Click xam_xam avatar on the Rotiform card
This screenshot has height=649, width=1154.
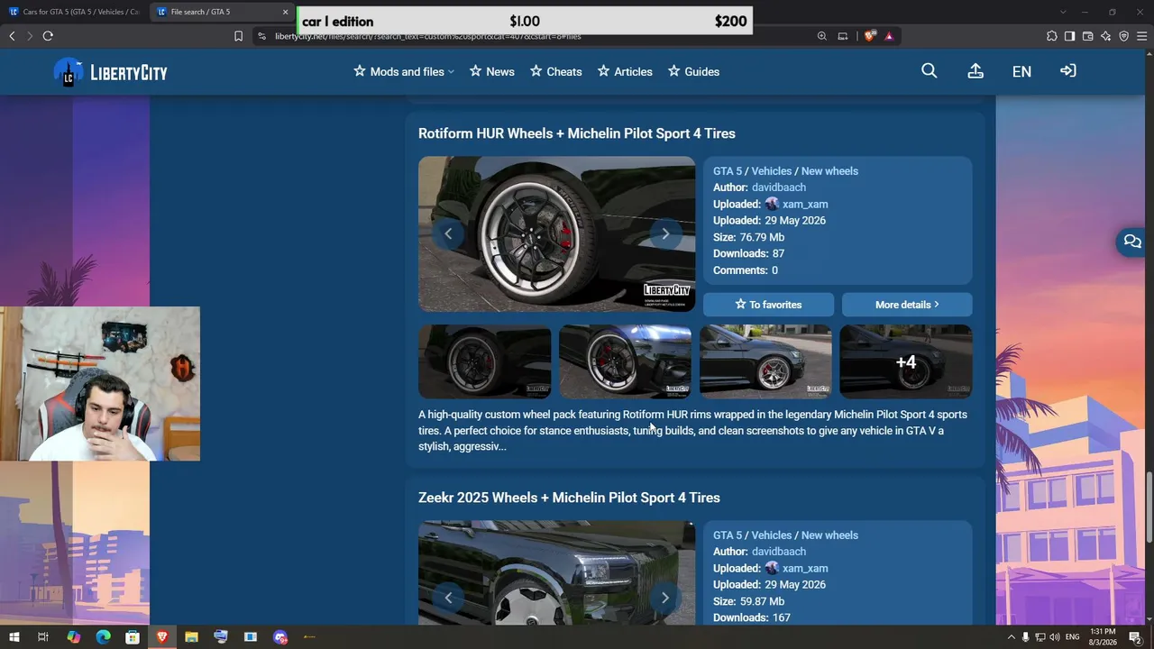pyautogui.click(x=772, y=204)
